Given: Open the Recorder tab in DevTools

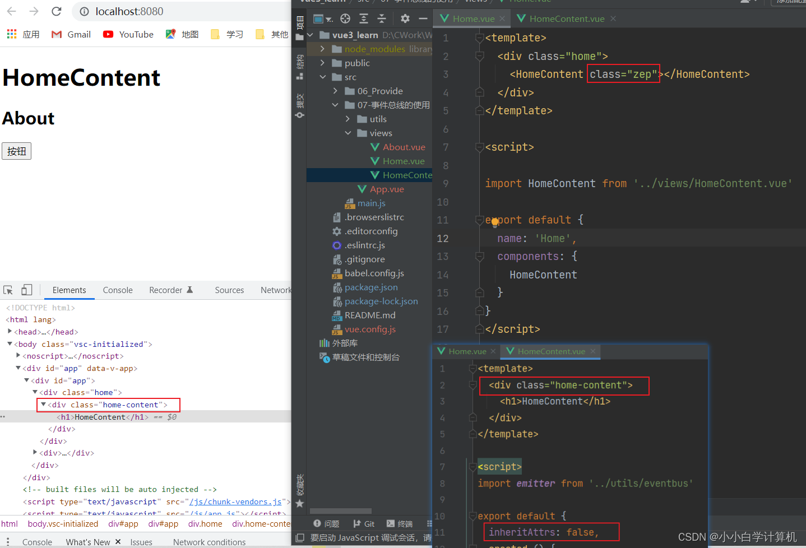Looking at the screenshot, I should click(171, 290).
